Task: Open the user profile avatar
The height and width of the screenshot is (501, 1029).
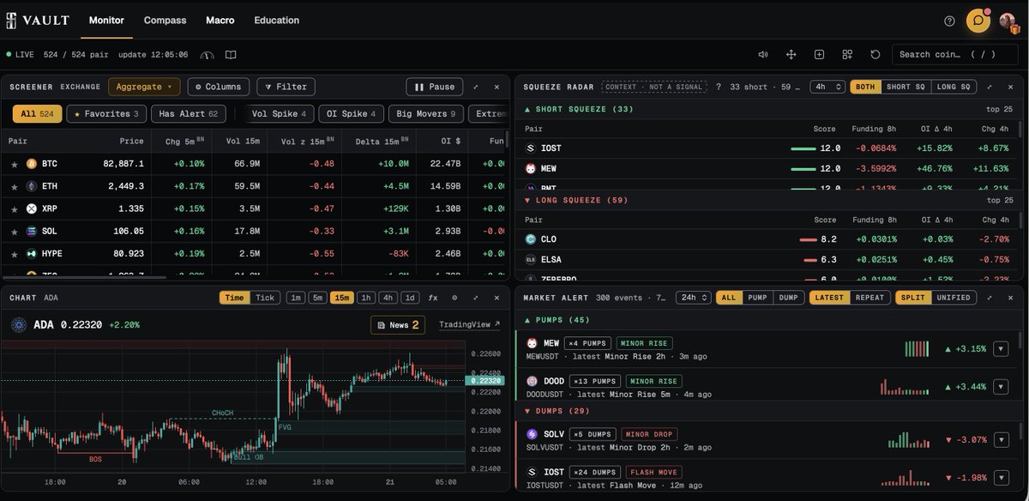Action: 1008,21
